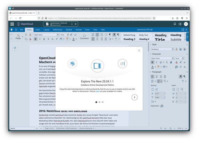
Task: Decrease indent using the ribbon icon
Action: tap(106, 34)
